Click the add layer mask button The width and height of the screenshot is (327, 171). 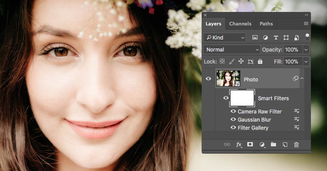click(x=250, y=145)
